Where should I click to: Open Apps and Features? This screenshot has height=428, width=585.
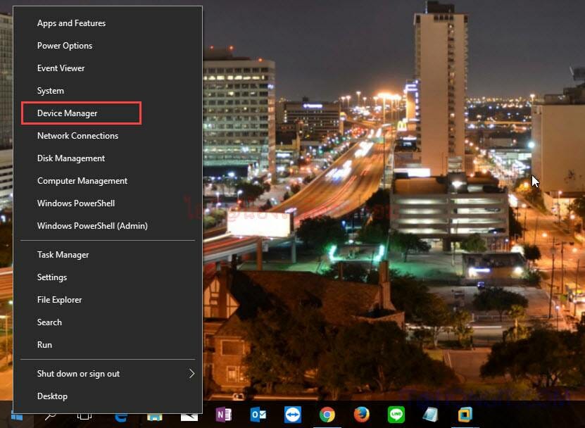71,23
